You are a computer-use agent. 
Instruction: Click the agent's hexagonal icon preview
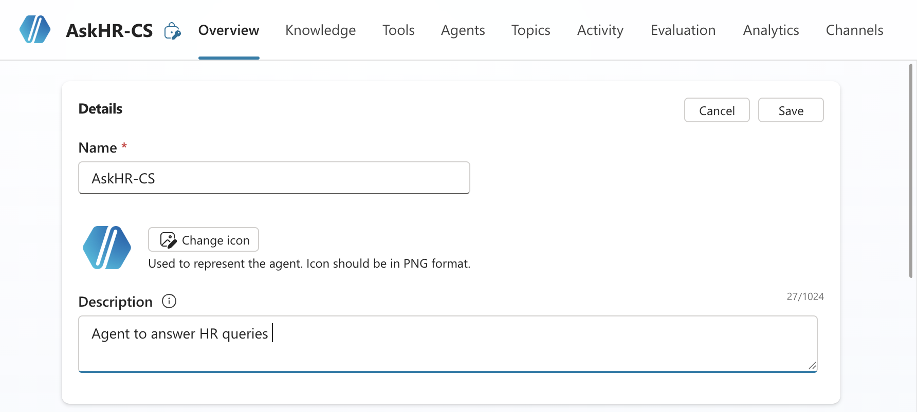pos(106,248)
